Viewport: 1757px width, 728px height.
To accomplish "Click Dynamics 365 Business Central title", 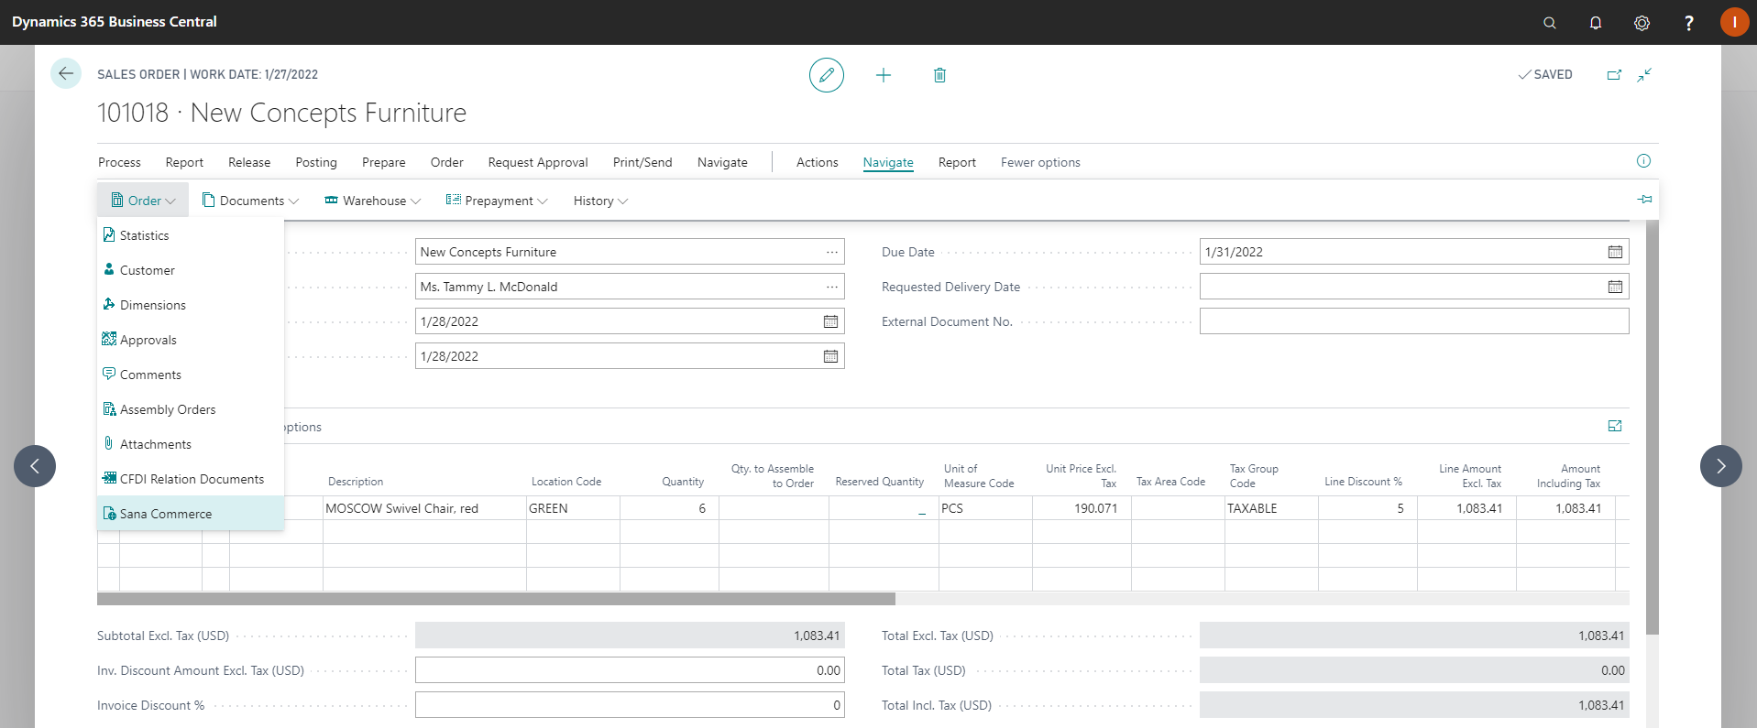I will (x=115, y=22).
